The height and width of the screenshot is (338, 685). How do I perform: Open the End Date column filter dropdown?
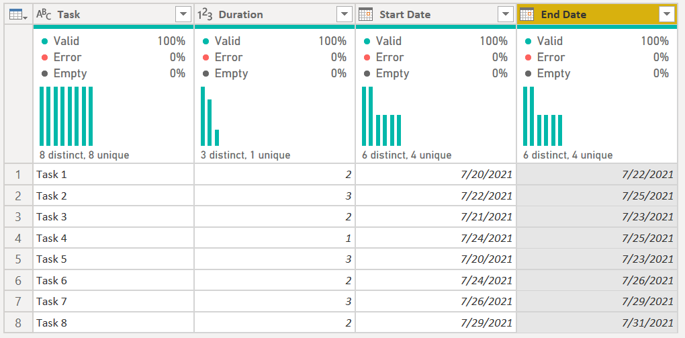click(x=666, y=14)
